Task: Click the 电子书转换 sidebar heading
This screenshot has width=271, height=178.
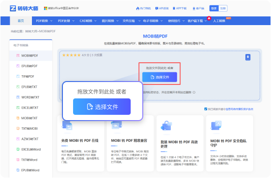Action: (x=21, y=45)
